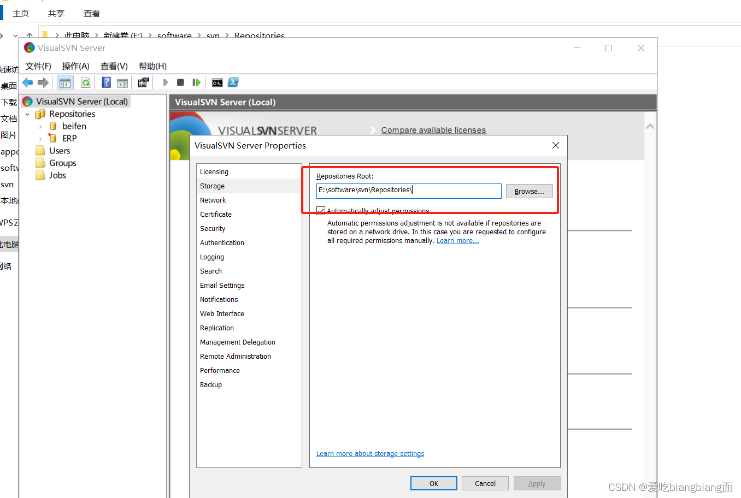Viewport: 741px width, 498px height.
Task: Click the scroll-up arrow in right pane
Action: [650, 126]
